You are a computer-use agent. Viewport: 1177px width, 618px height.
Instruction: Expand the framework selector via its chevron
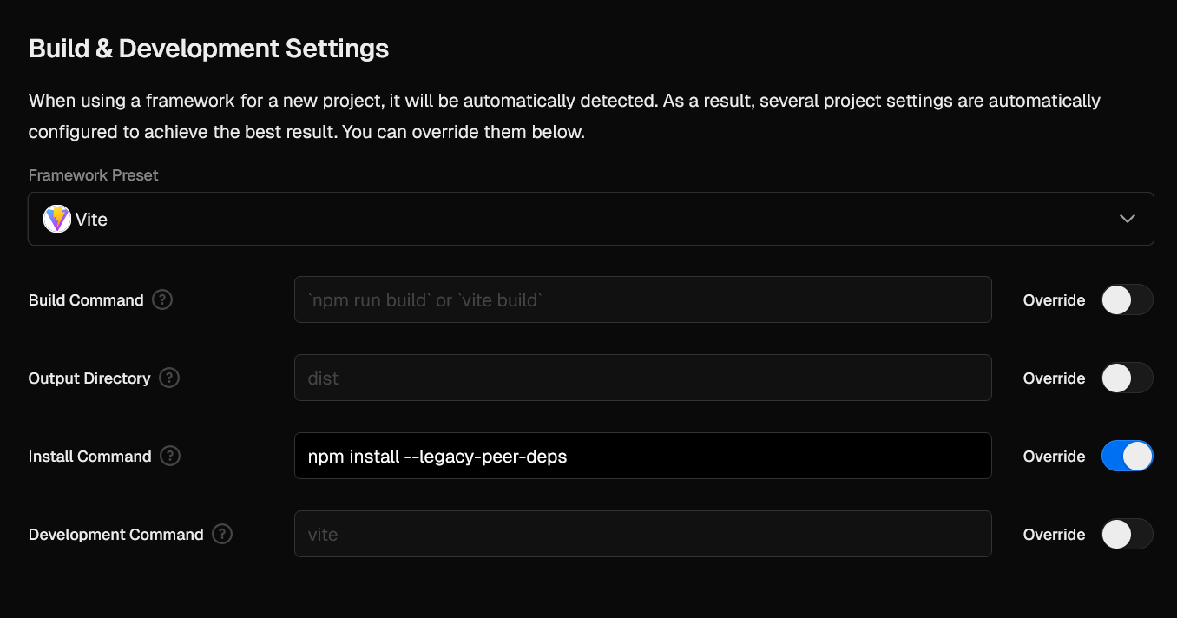1127,219
